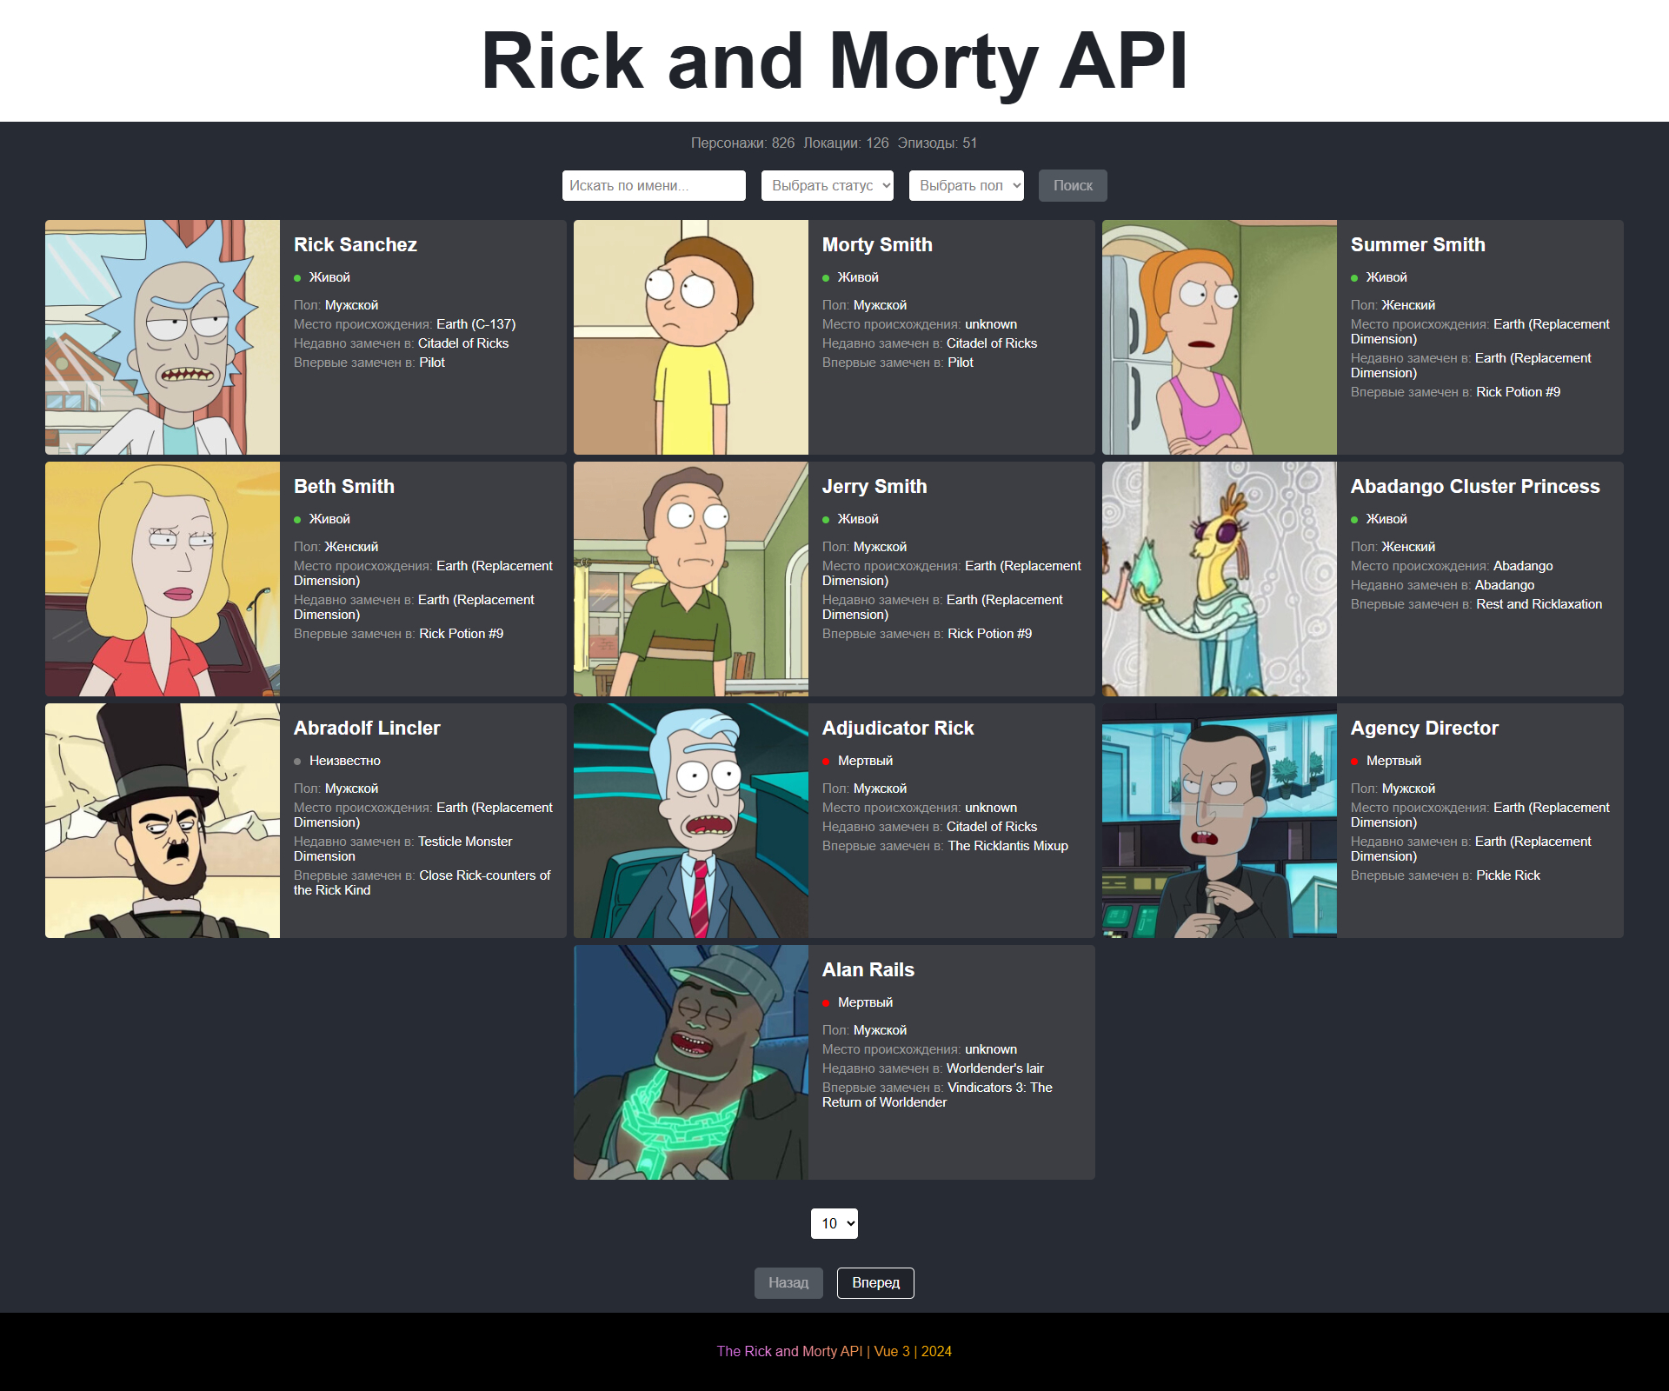Open Abadango Cluster Princess portrait
The width and height of the screenshot is (1669, 1391).
point(1220,579)
